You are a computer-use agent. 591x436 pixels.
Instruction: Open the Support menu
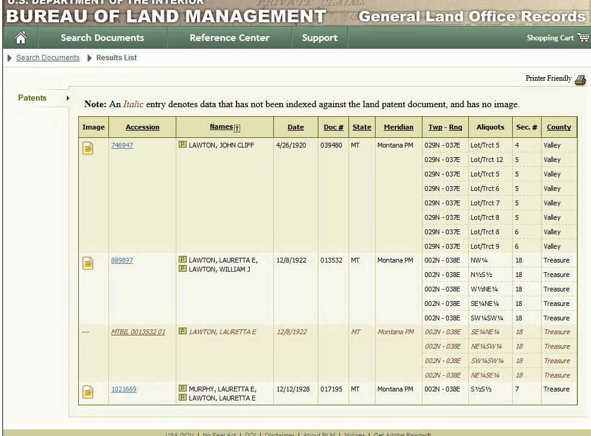pos(320,38)
